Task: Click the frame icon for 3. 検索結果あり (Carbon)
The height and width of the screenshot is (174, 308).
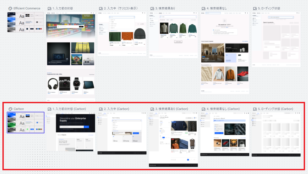Action: click(x=152, y=109)
